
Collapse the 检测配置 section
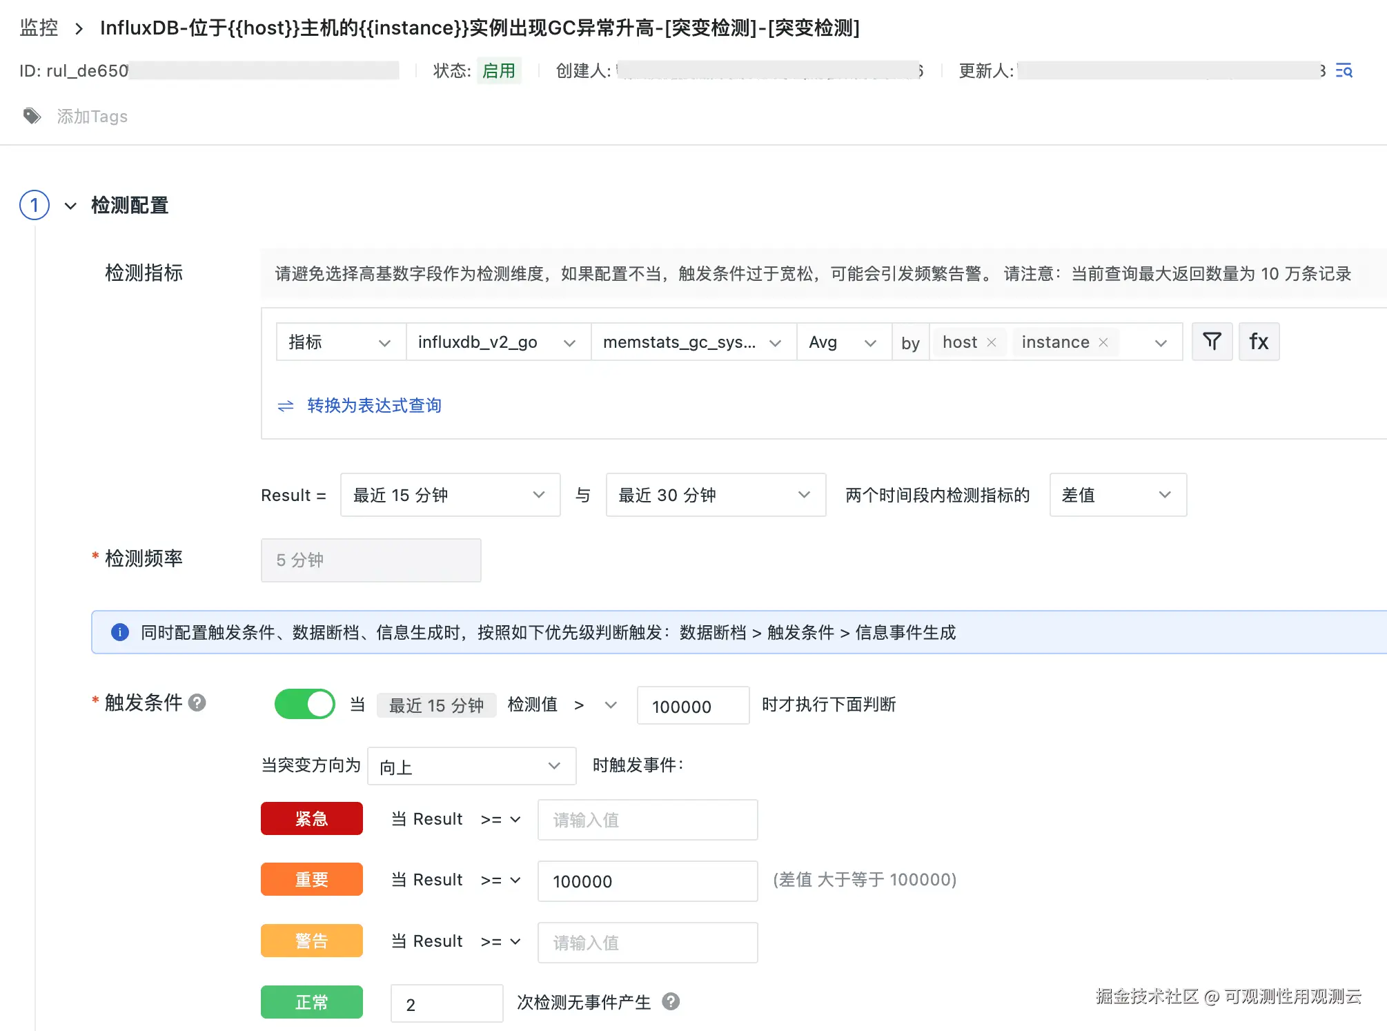tap(70, 206)
